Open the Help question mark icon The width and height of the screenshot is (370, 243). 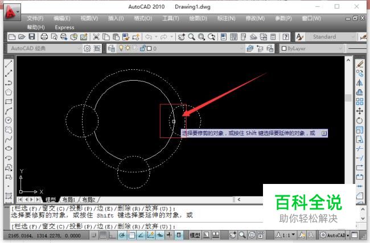pyautogui.click(x=286, y=37)
